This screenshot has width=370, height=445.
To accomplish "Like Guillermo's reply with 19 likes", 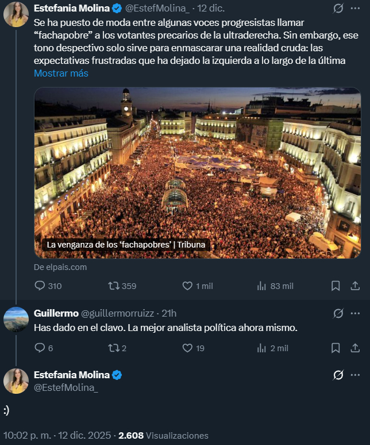I will click(x=187, y=348).
